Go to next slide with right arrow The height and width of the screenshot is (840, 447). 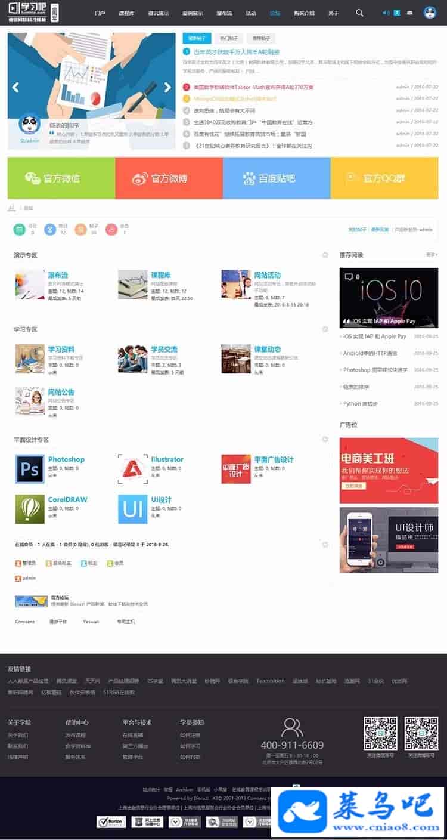point(168,88)
